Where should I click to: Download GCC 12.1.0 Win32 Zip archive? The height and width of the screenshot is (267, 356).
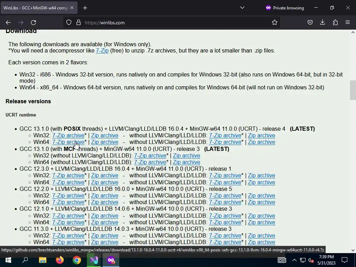[105, 216]
